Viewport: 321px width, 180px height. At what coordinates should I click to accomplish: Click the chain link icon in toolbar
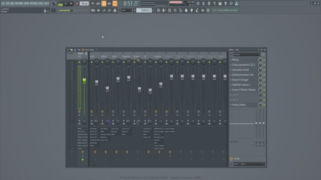click(x=109, y=10)
